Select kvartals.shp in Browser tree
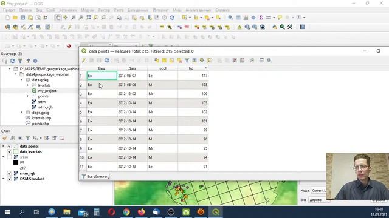389x218 pixels. (x=41, y=118)
